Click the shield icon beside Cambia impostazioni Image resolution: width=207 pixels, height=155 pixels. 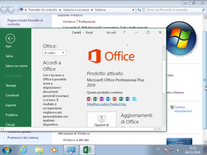172,107
